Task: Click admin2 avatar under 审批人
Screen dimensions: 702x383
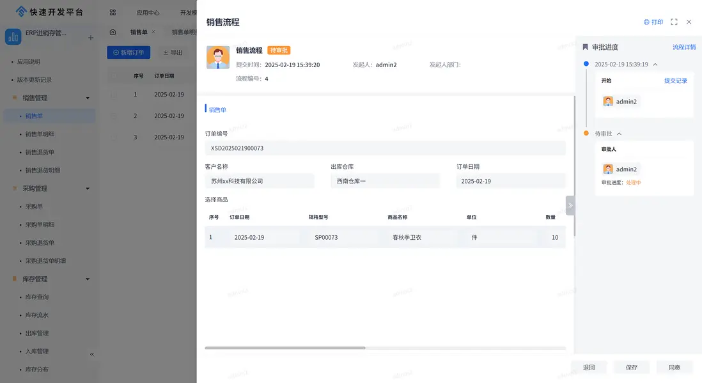Action: click(608, 169)
